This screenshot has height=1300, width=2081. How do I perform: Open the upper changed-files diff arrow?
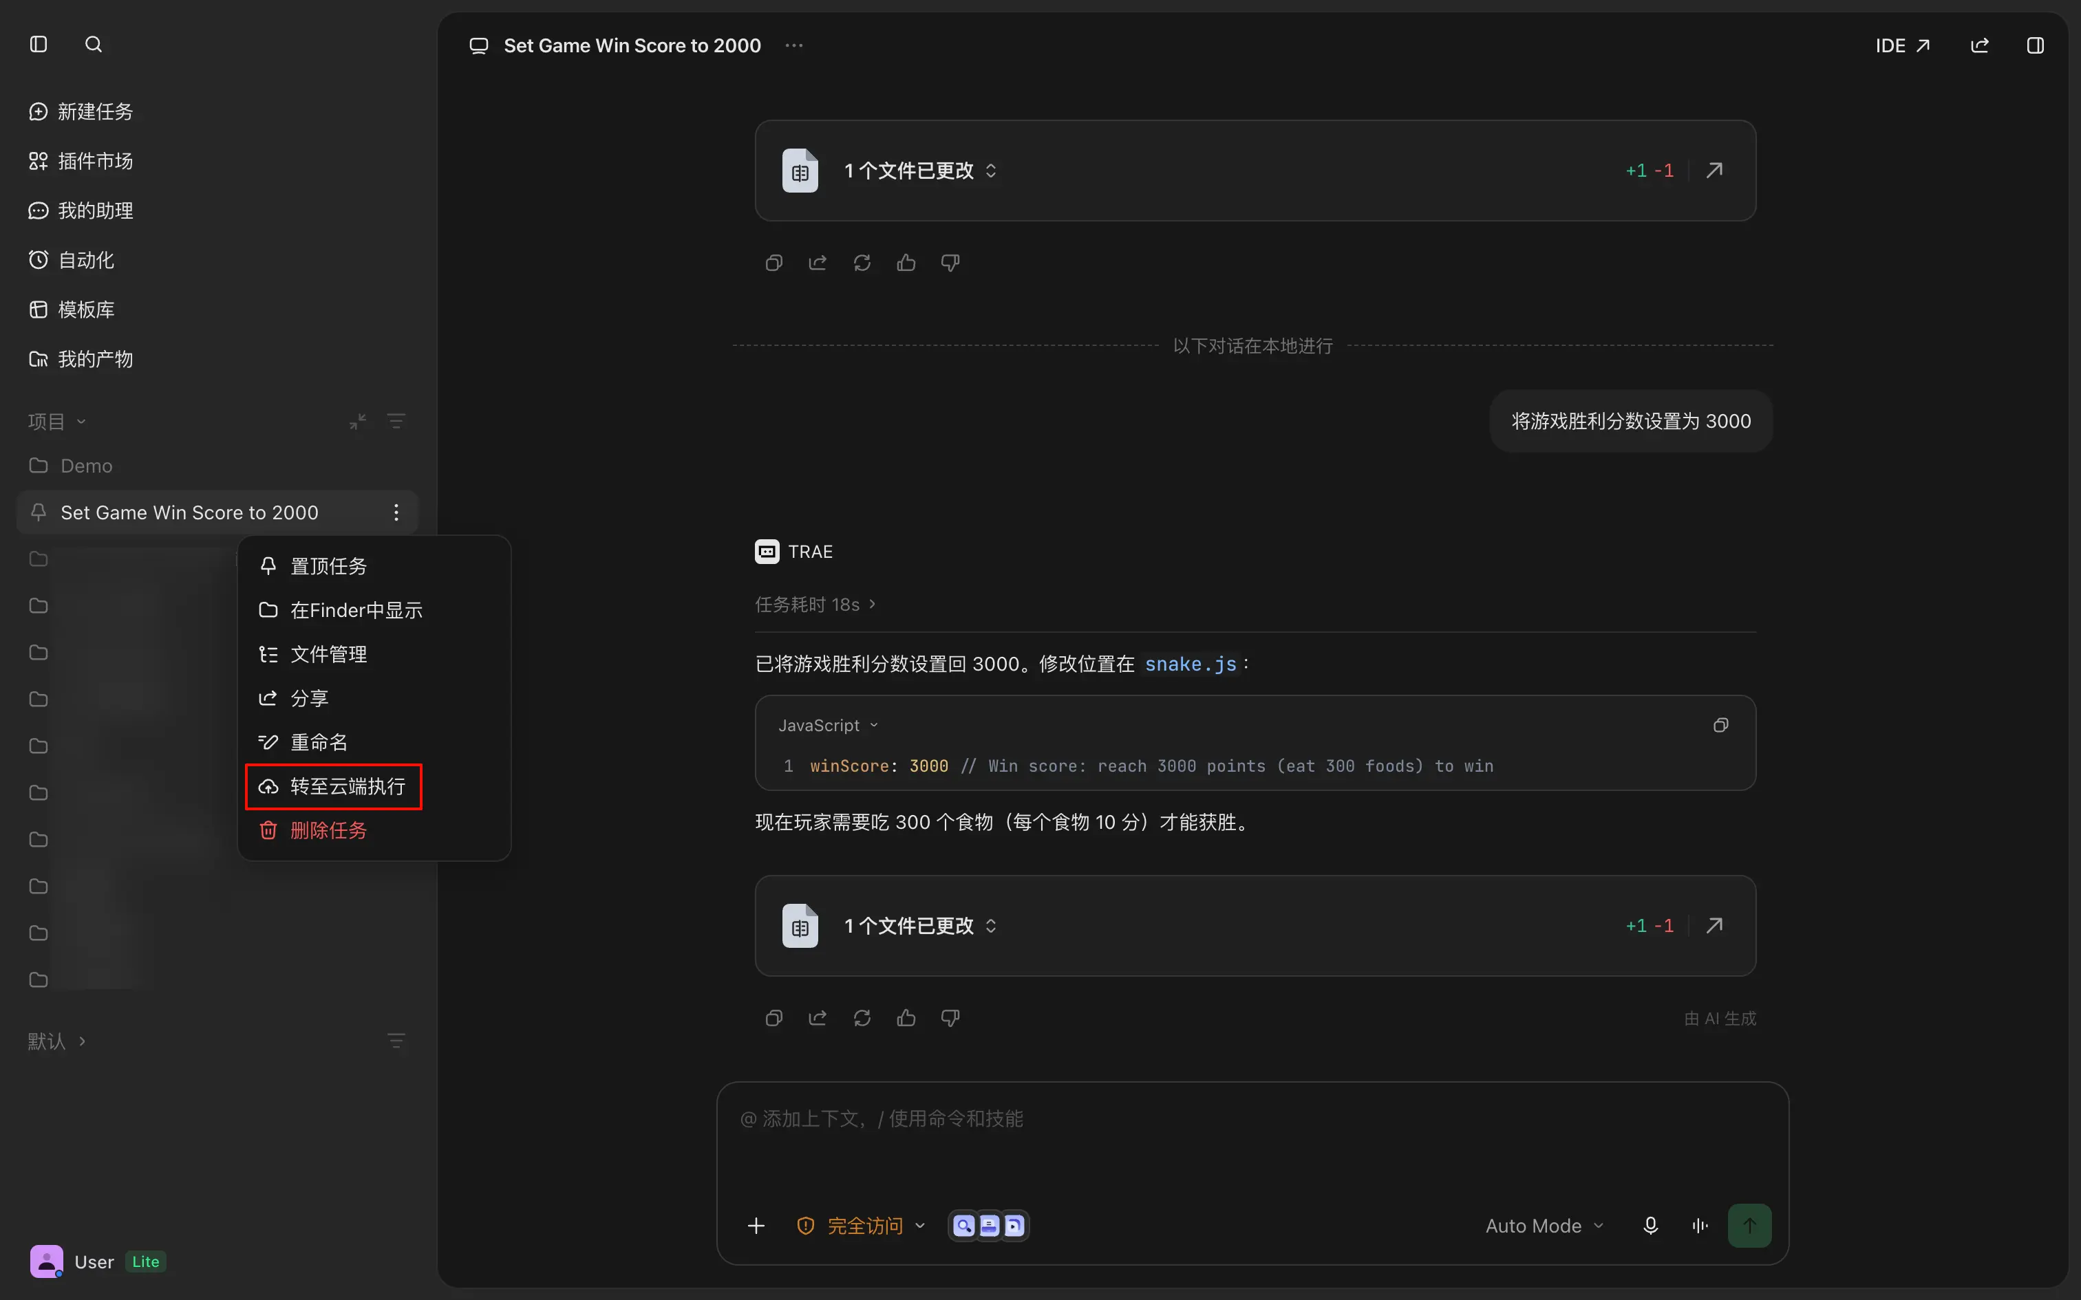click(1714, 171)
